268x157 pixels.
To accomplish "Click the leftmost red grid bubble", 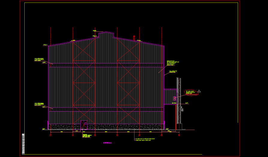I will tap(50, 135).
